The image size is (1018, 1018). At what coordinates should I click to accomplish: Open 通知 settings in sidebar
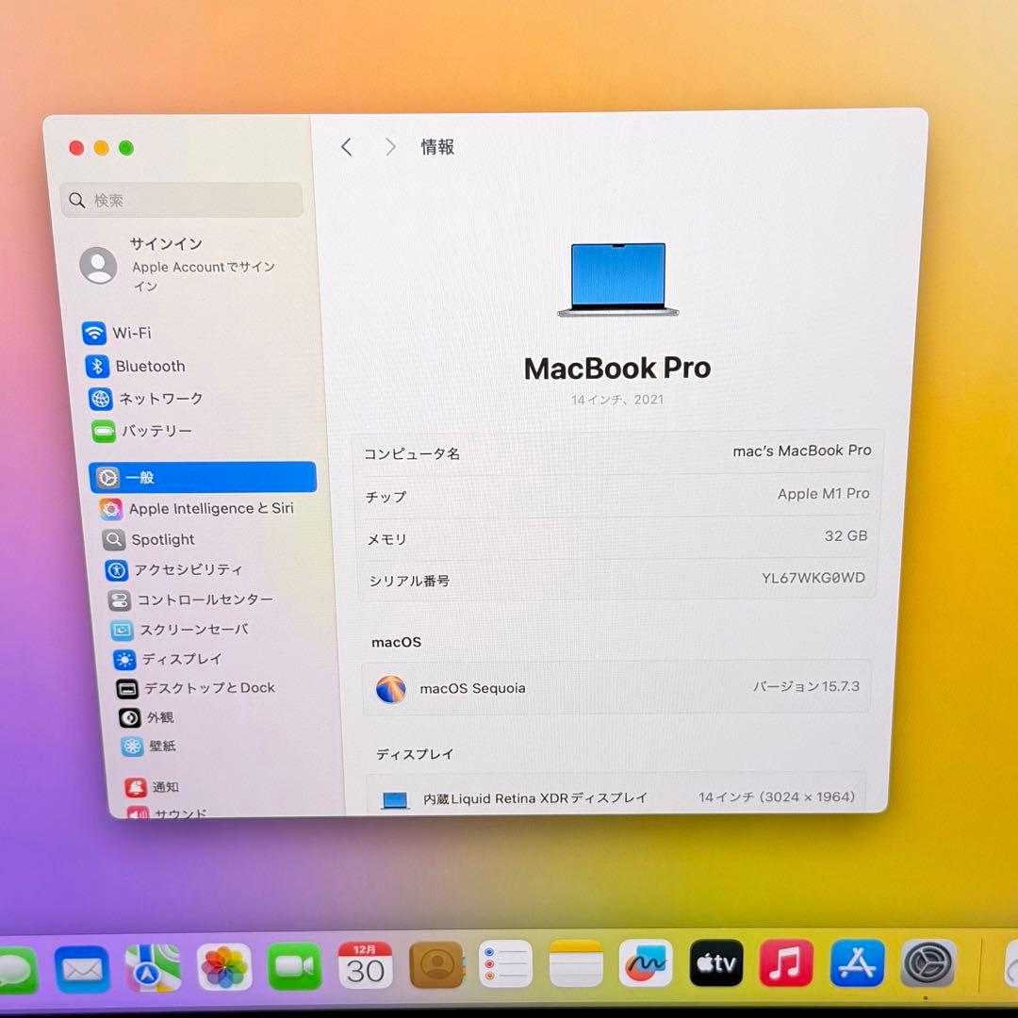pos(152,787)
